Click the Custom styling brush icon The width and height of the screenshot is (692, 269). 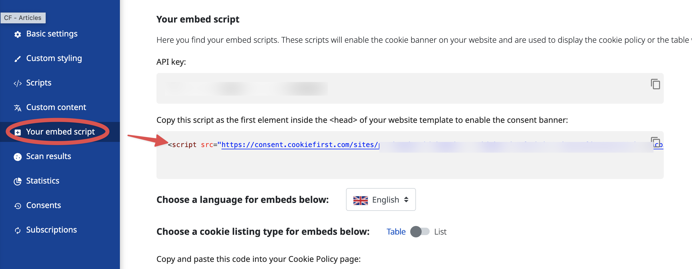point(18,59)
